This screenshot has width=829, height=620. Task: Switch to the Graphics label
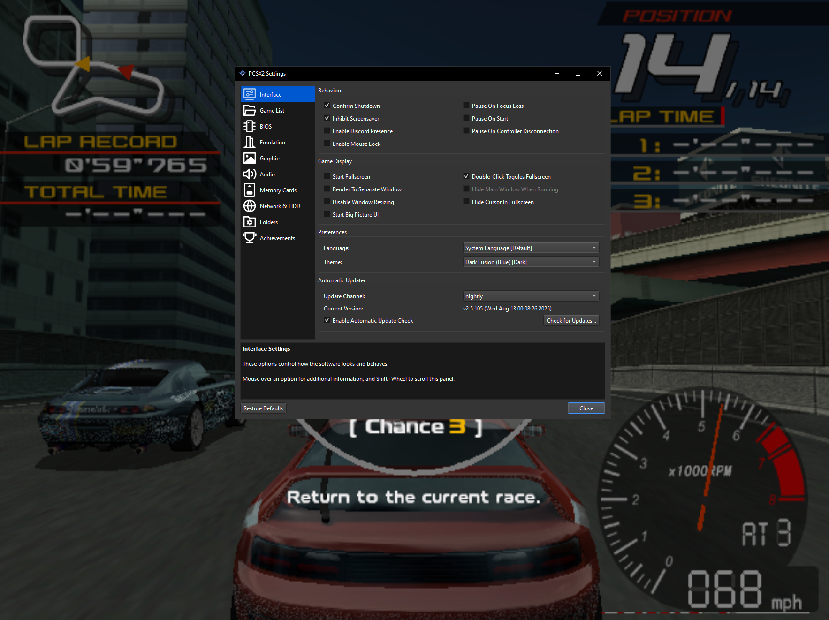click(x=271, y=159)
